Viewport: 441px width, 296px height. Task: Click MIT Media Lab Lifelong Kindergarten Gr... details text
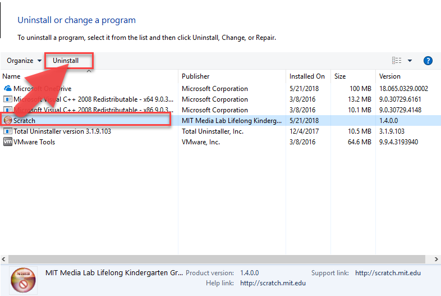pos(114,272)
